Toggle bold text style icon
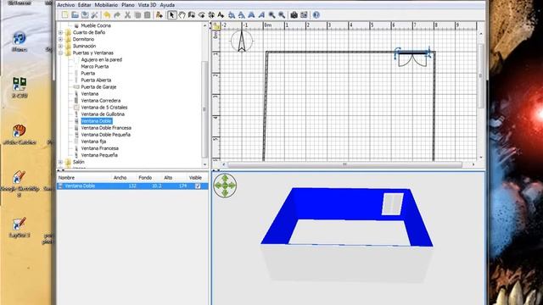 point(252,15)
